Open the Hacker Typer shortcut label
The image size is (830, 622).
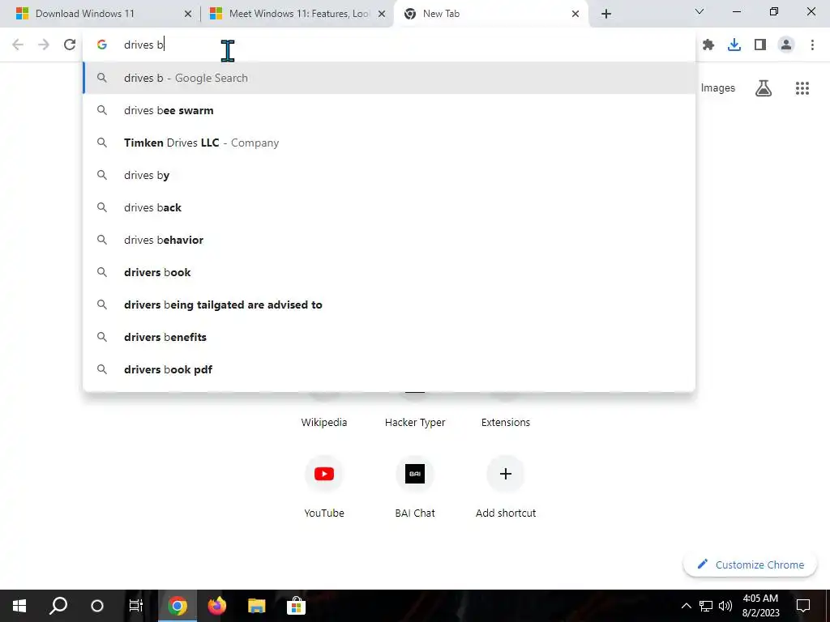coord(415,422)
